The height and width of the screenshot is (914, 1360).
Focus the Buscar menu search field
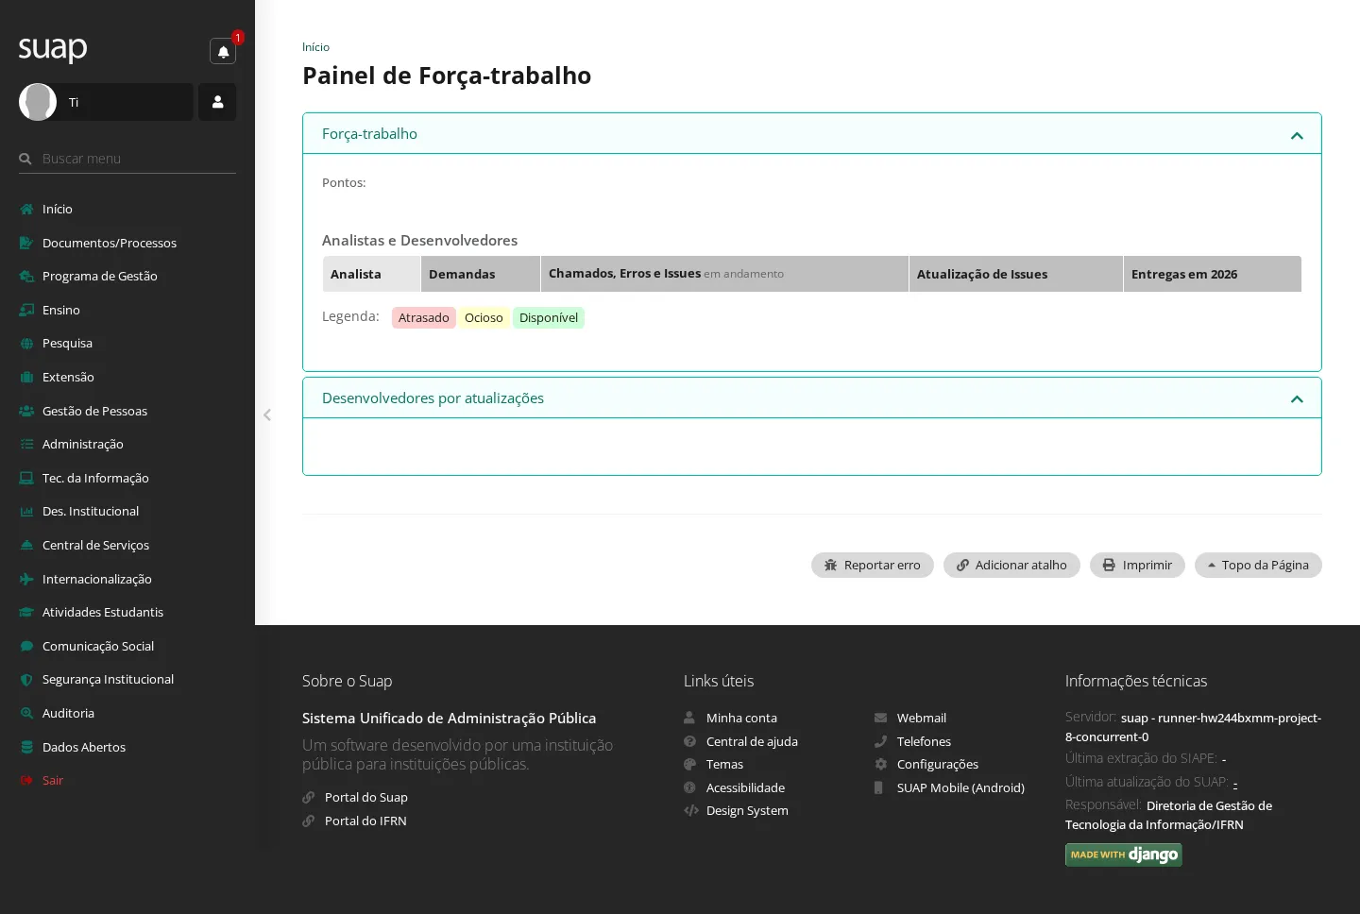click(127, 159)
